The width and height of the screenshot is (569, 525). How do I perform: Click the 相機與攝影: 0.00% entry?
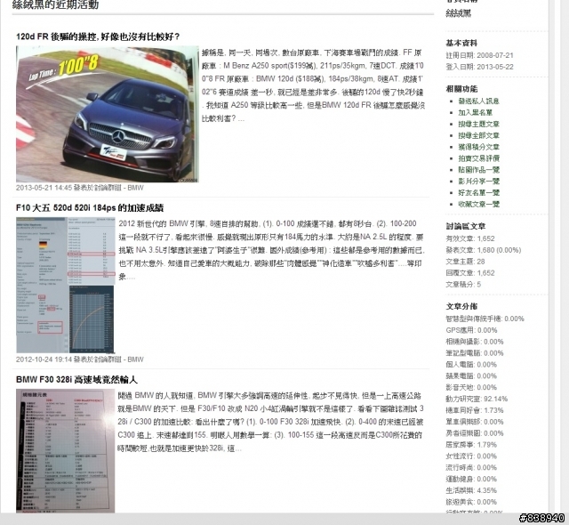(x=475, y=342)
